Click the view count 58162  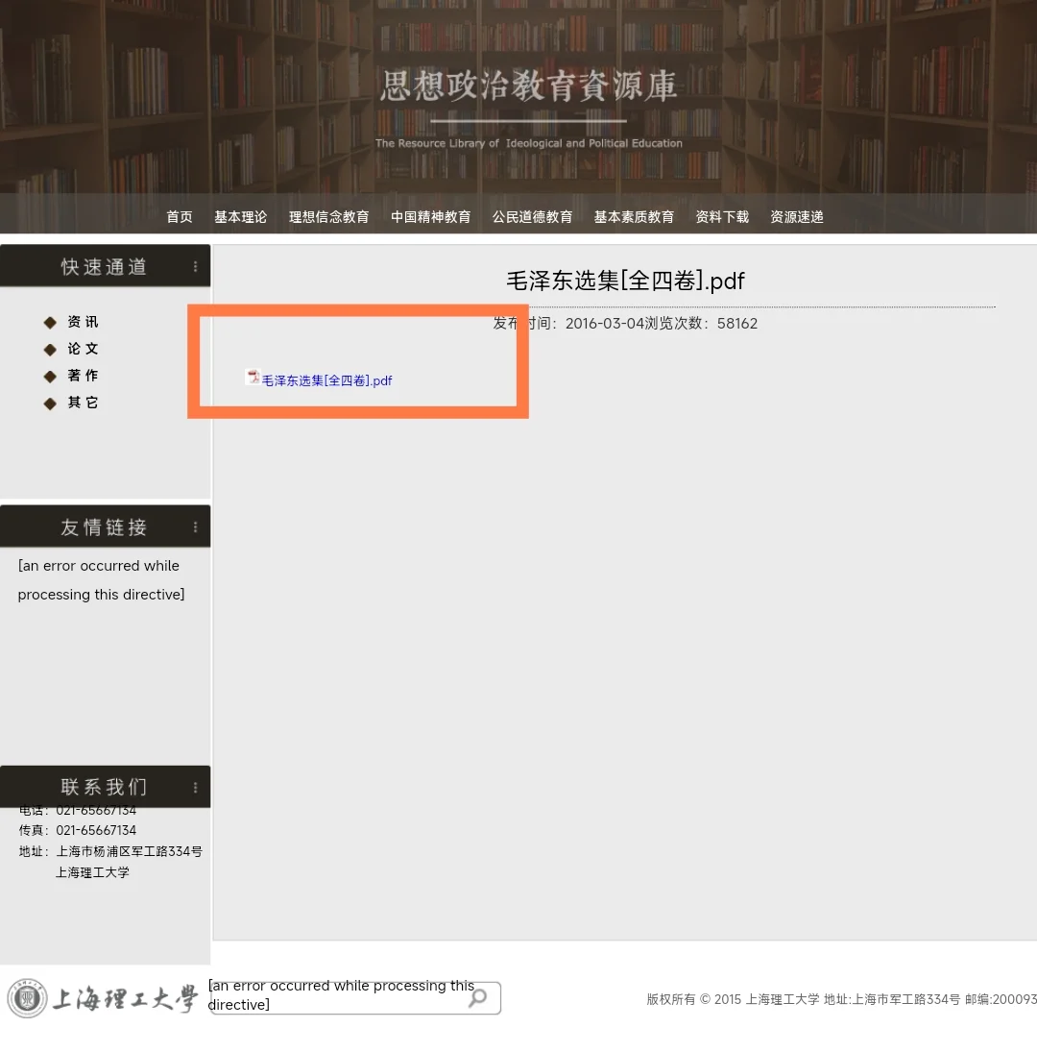(x=737, y=324)
